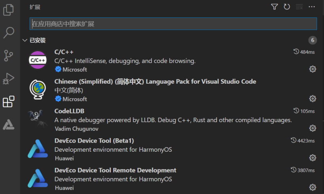Open the Search view icon

click(x=9, y=32)
